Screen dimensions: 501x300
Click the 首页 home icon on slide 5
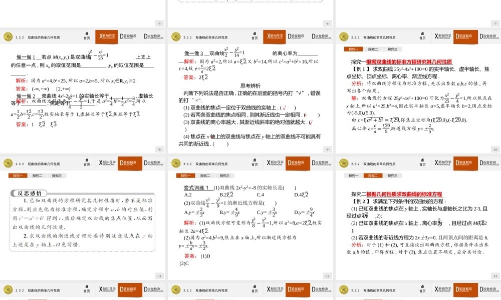[x=88, y=35]
